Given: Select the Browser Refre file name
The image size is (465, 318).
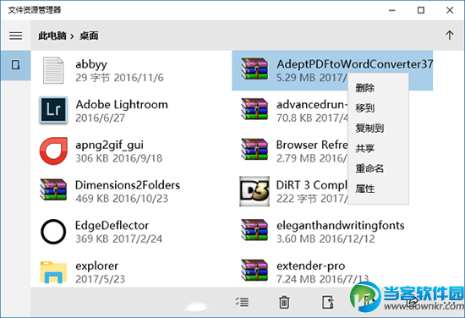Looking at the screenshot, I should [312, 145].
